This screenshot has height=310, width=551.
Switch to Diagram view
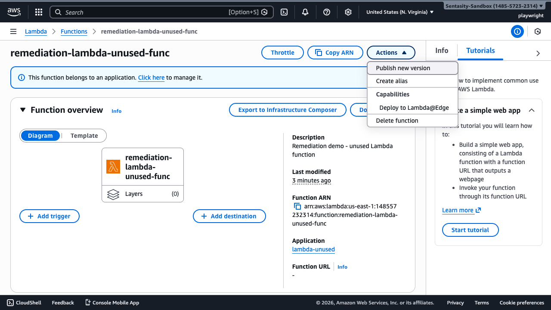pos(40,136)
